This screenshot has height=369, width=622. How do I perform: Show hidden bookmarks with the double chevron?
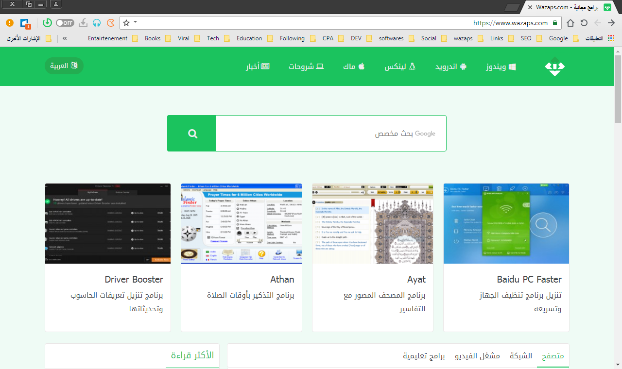pos(65,38)
